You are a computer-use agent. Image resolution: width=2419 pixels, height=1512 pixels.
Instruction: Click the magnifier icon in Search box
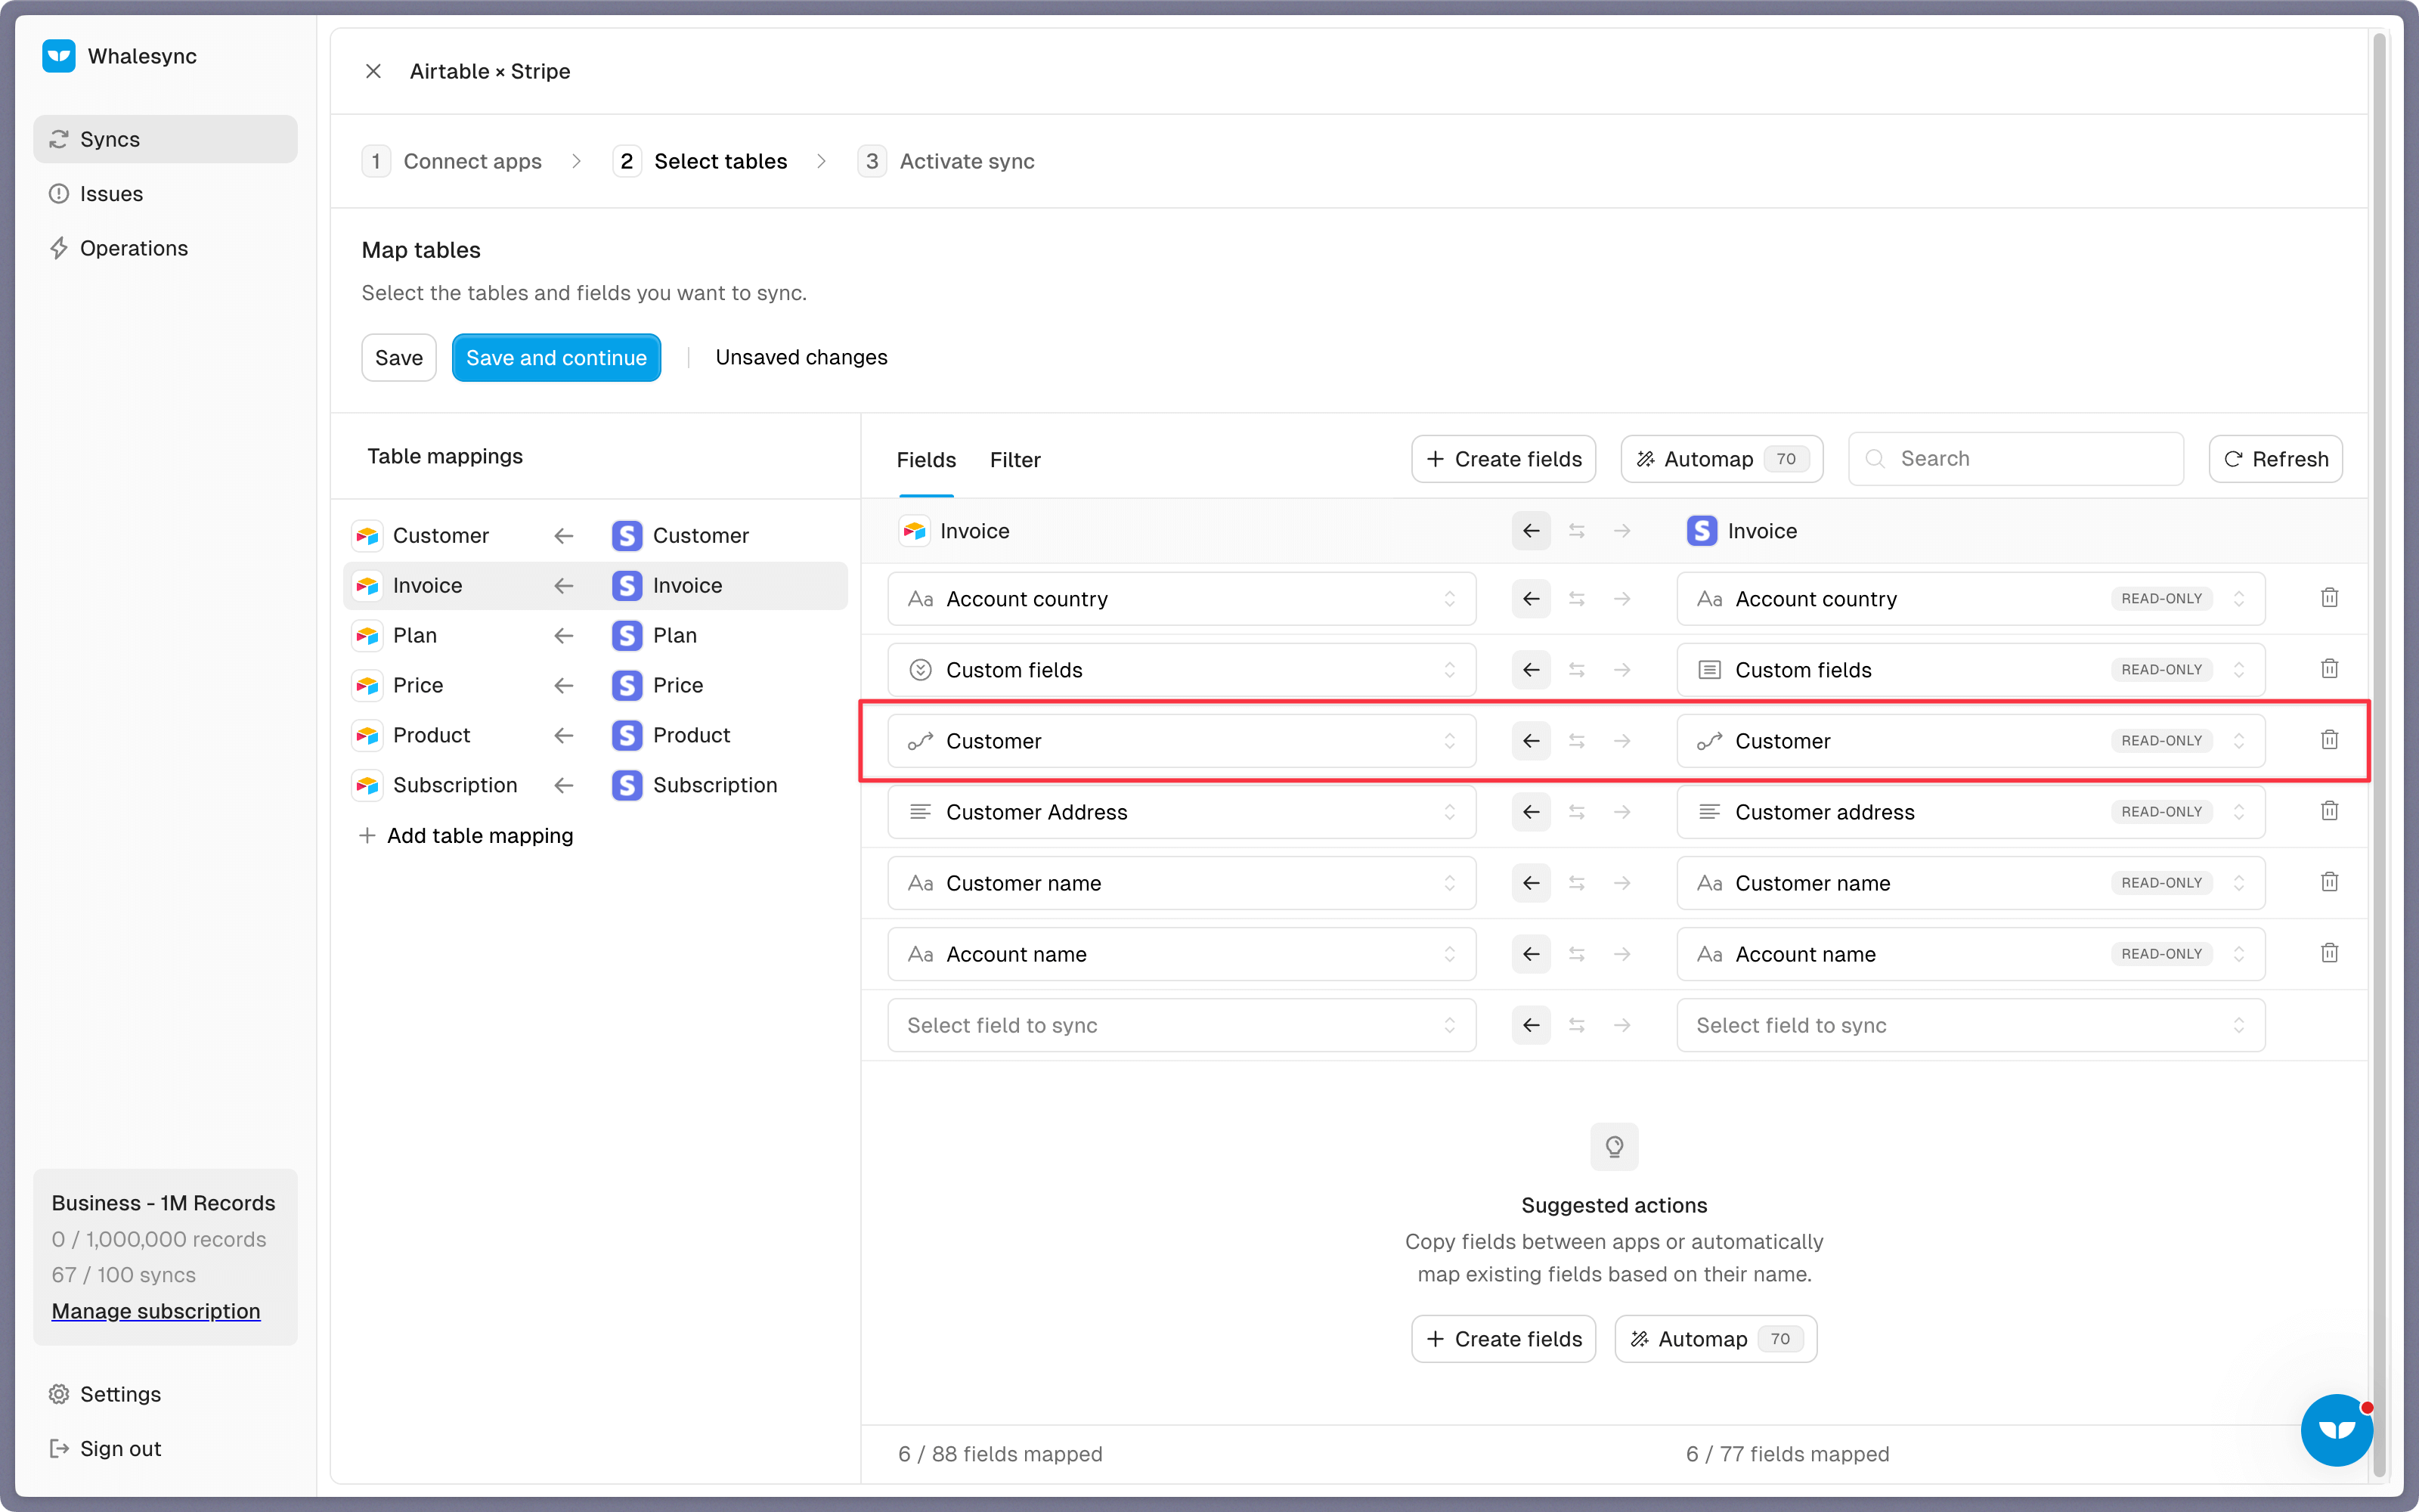tap(1875, 459)
